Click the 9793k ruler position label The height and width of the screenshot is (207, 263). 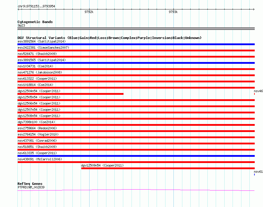173,12
